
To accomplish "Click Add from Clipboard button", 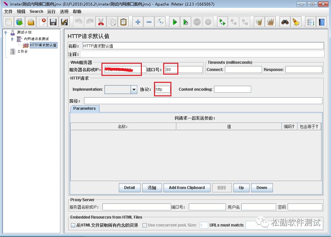I will pos(187,188).
